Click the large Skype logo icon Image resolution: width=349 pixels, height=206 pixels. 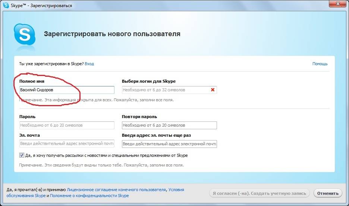pyautogui.click(x=25, y=35)
